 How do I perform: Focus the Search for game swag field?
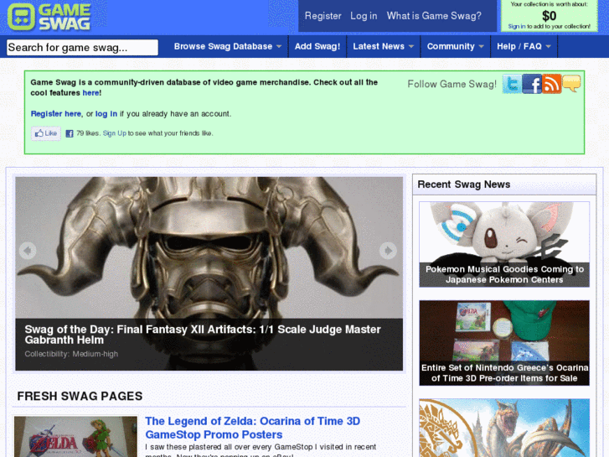point(82,48)
